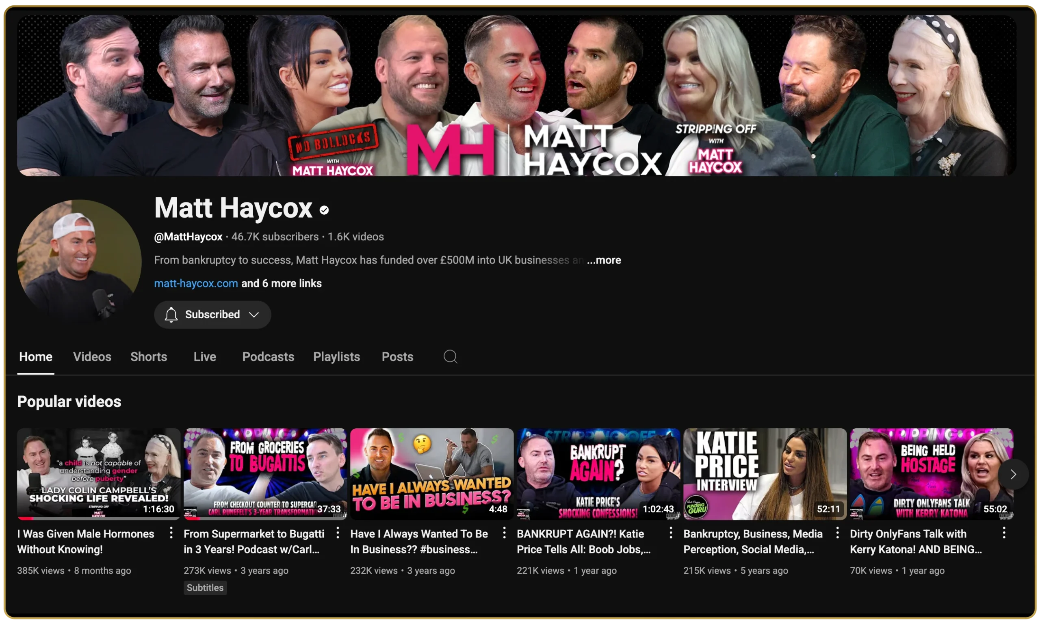Click '221K views' under Katie Price video
Screen dimensions: 1040x624
[541, 570]
